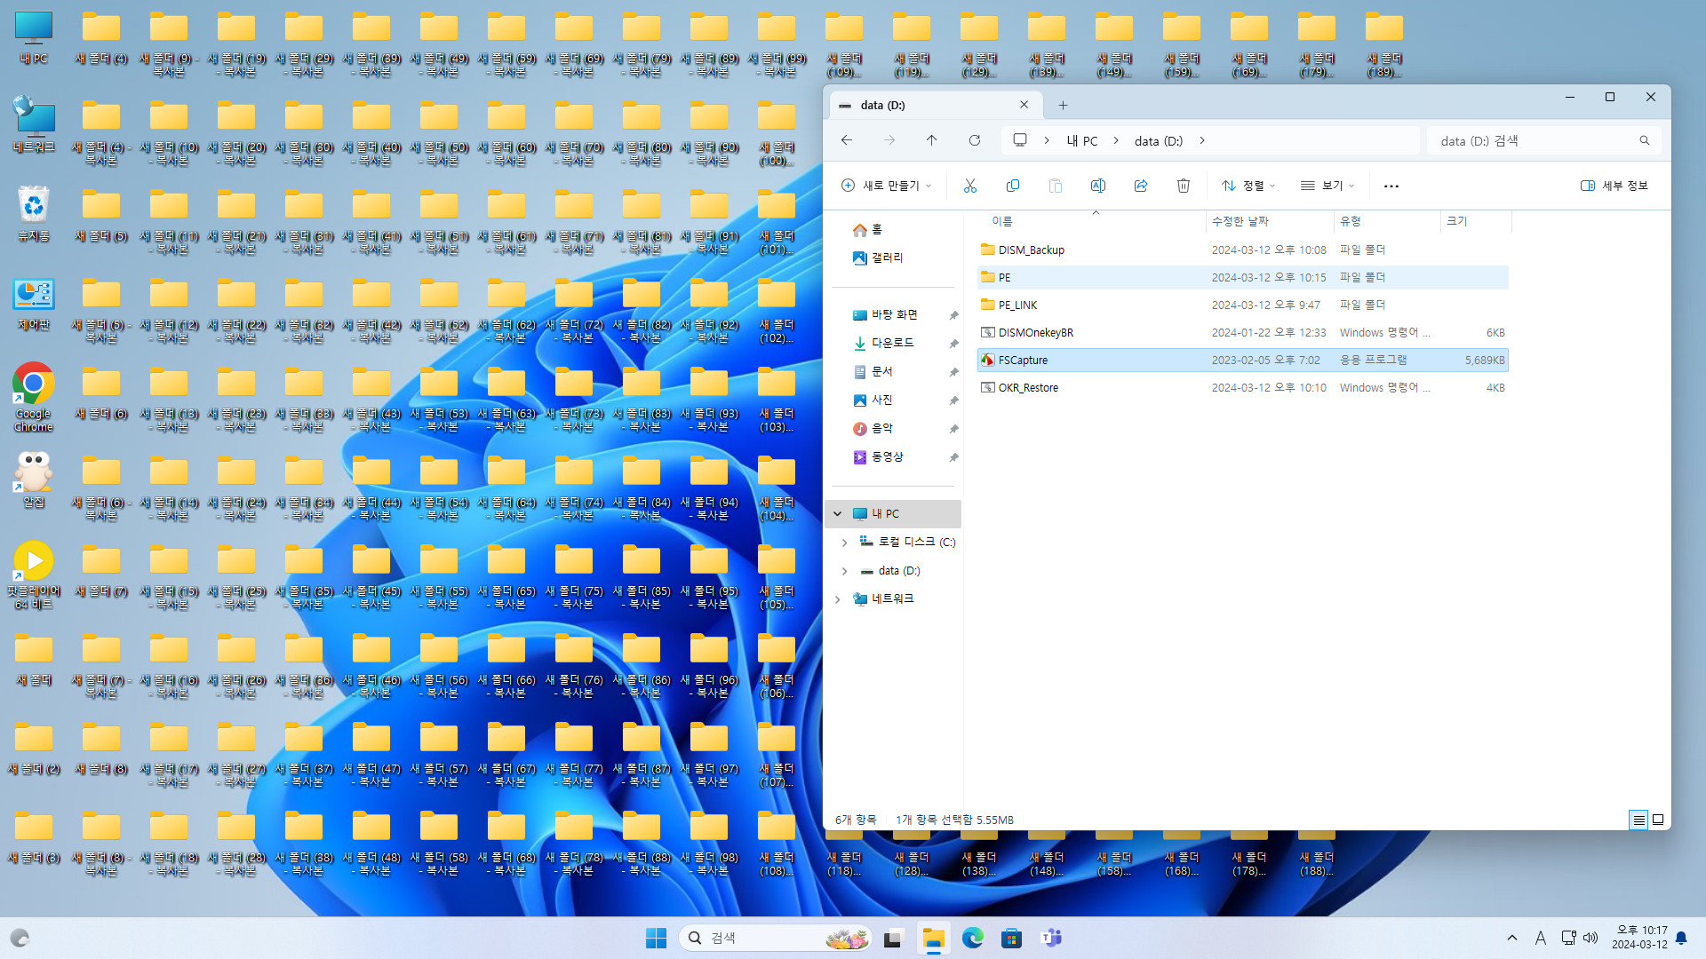Screen dimensions: 1706x959
Task: Open Teams from the taskbar
Action: click(x=1051, y=938)
